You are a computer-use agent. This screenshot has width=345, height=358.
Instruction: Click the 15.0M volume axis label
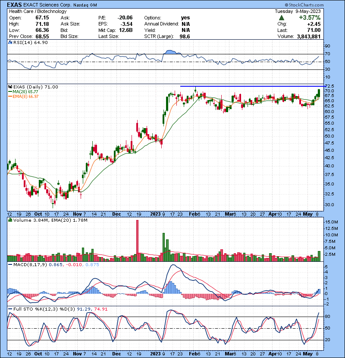[332, 222]
